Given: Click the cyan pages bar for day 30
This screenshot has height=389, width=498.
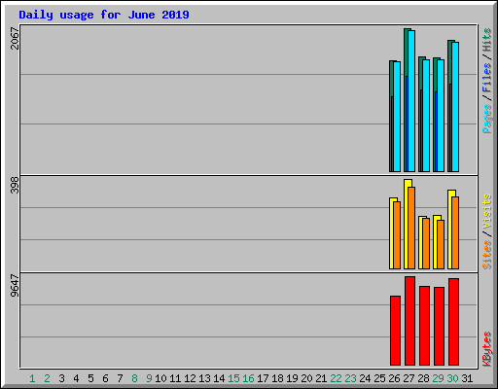Looking at the screenshot, I should [455, 107].
